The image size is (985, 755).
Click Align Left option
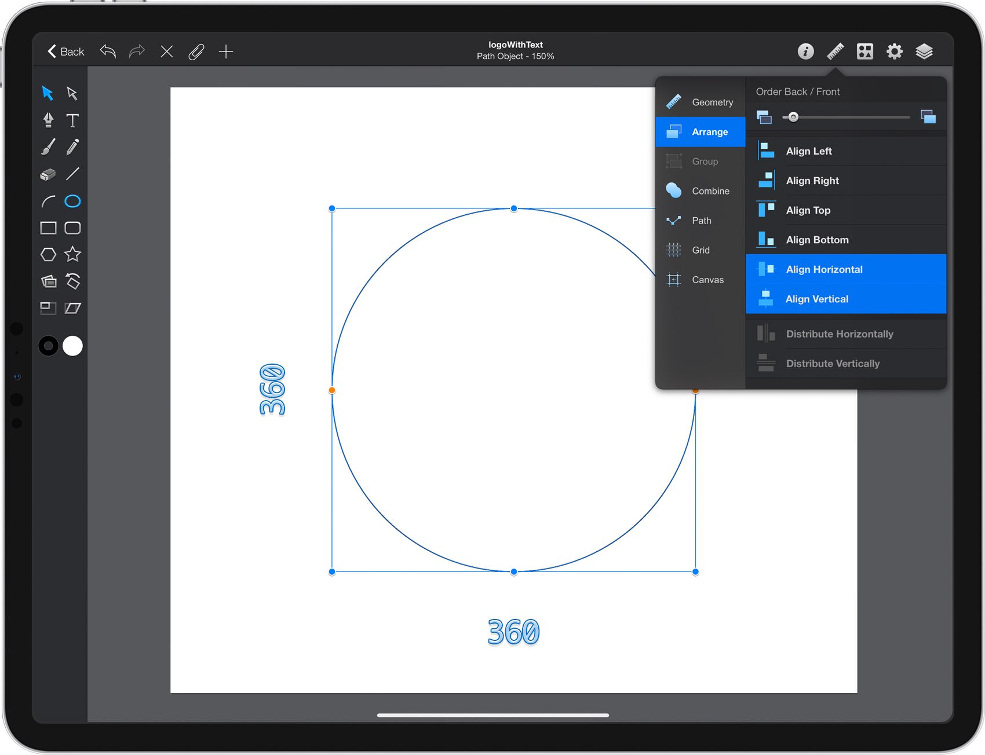coord(846,151)
